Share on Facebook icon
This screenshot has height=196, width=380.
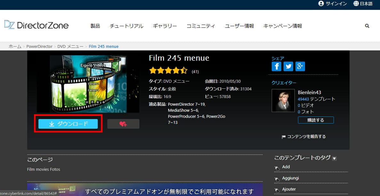point(276,66)
